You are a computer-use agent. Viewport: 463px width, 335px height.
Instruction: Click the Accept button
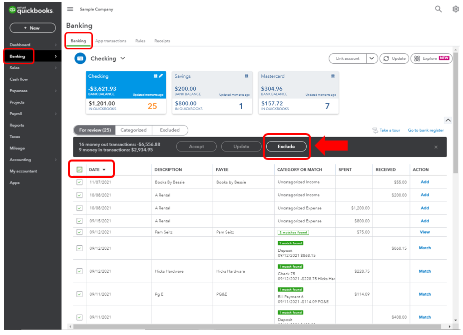pos(196,147)
